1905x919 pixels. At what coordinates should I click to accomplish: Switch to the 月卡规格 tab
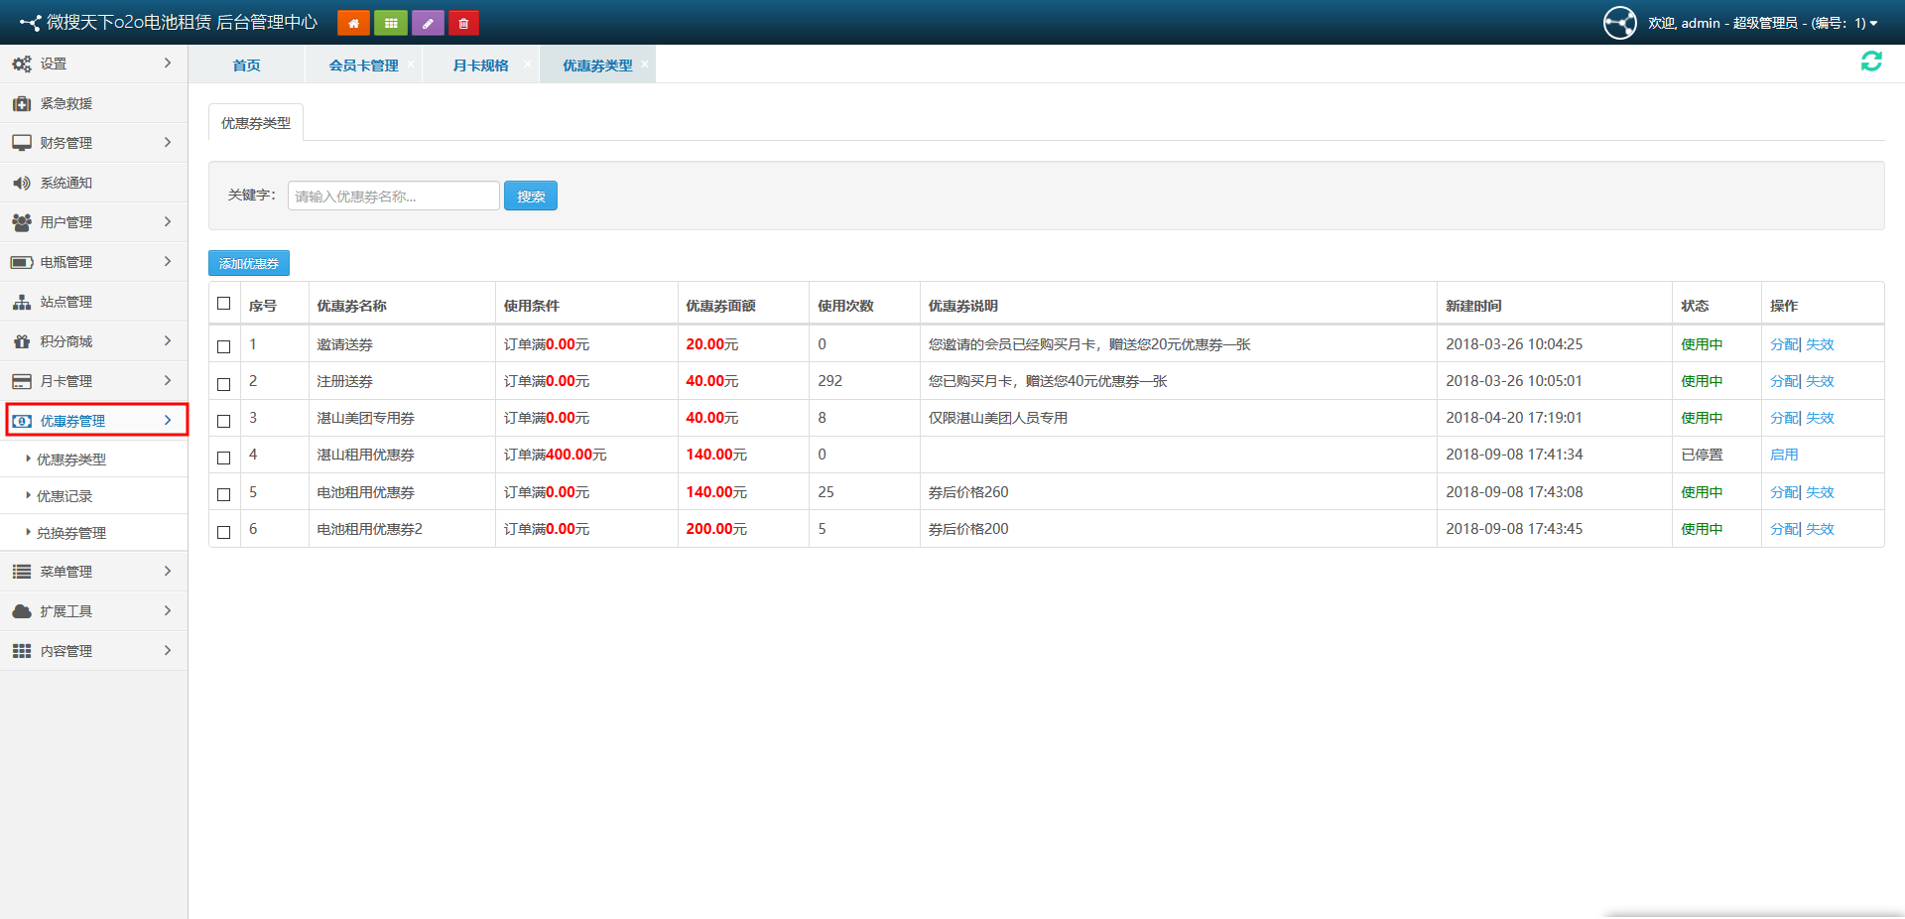click(x=480, y=66)
